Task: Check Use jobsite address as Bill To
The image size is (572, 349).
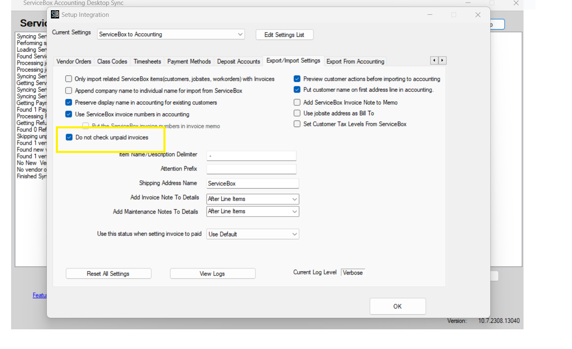Action: [297, 113]
